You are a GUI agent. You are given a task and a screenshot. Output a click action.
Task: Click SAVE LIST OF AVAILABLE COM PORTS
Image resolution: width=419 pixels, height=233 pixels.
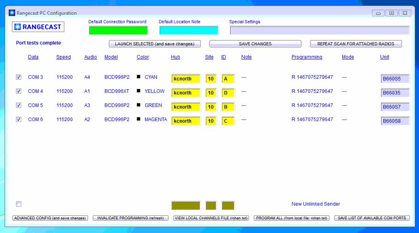coord(372,218)
